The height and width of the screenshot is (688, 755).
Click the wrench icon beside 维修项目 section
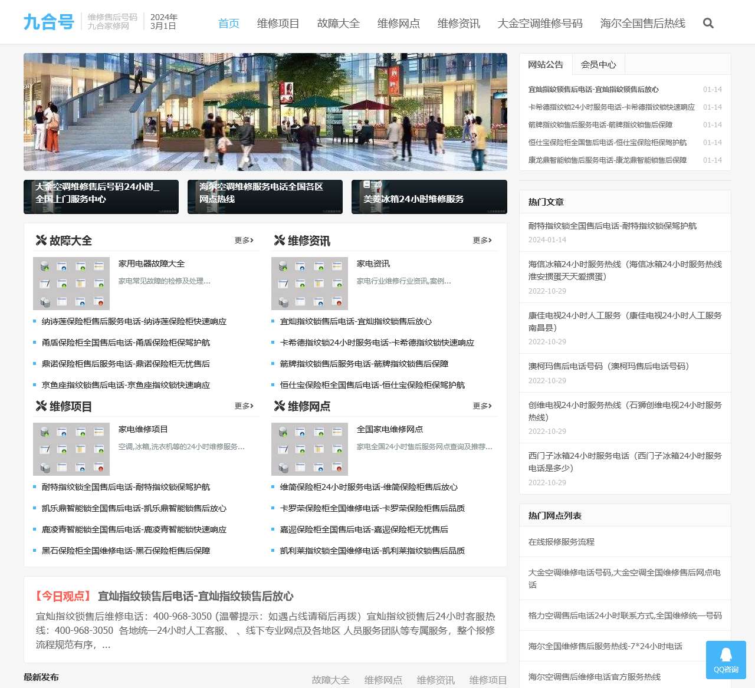click(x=41, y=406)
